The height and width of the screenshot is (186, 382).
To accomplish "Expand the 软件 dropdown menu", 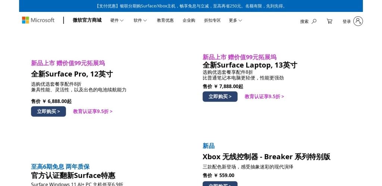I will click(x=140, y=20).
